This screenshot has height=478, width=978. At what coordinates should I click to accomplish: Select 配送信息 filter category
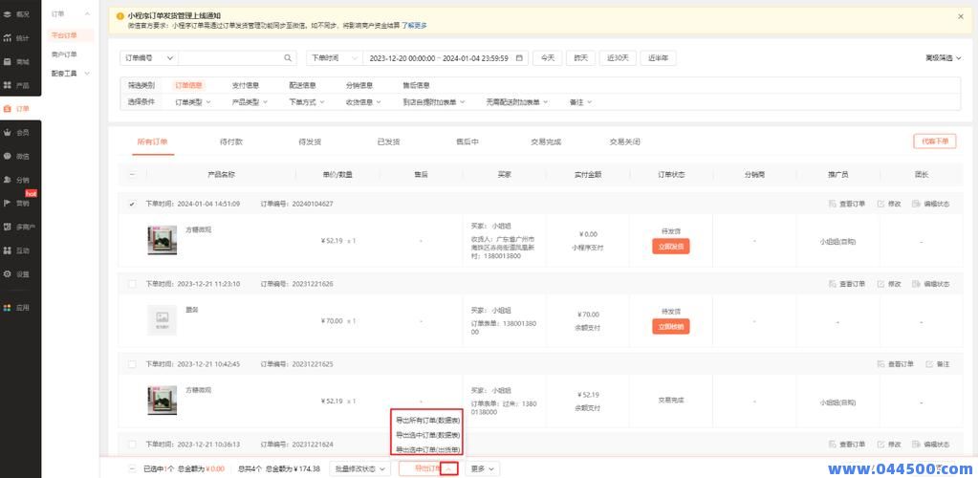(x=302, y=85)
